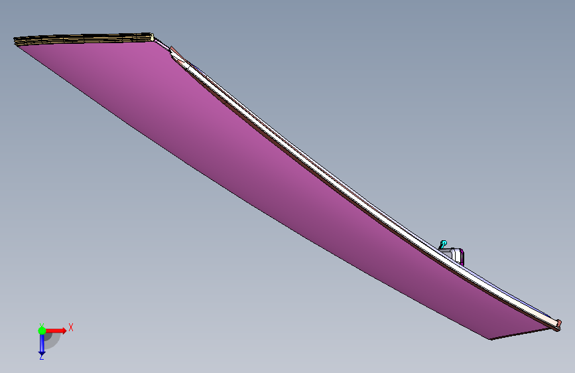Click the blue Z axis of the triad
Screen dimensions: 575x373
(42, 345)
